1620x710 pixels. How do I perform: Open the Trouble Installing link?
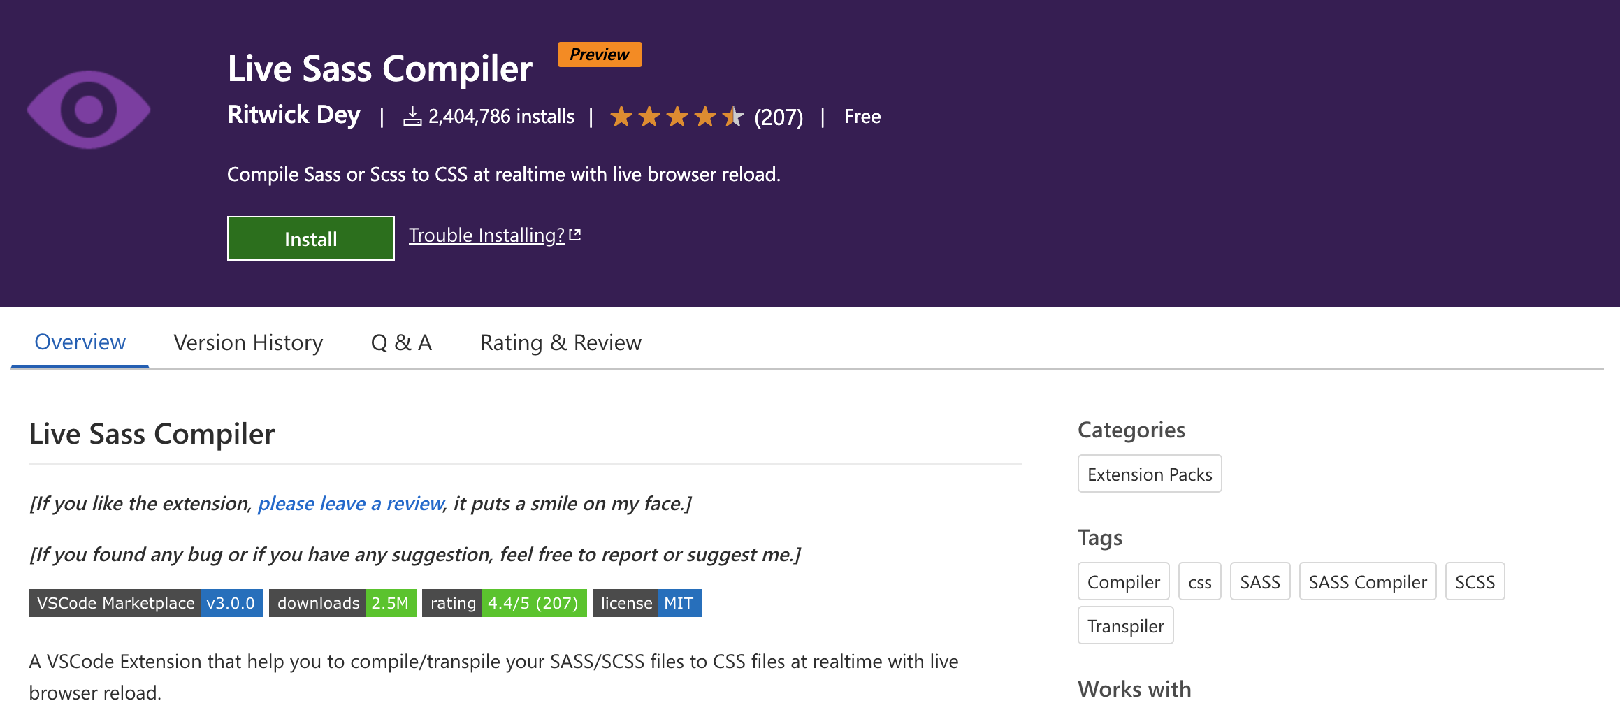click(486, 236)
